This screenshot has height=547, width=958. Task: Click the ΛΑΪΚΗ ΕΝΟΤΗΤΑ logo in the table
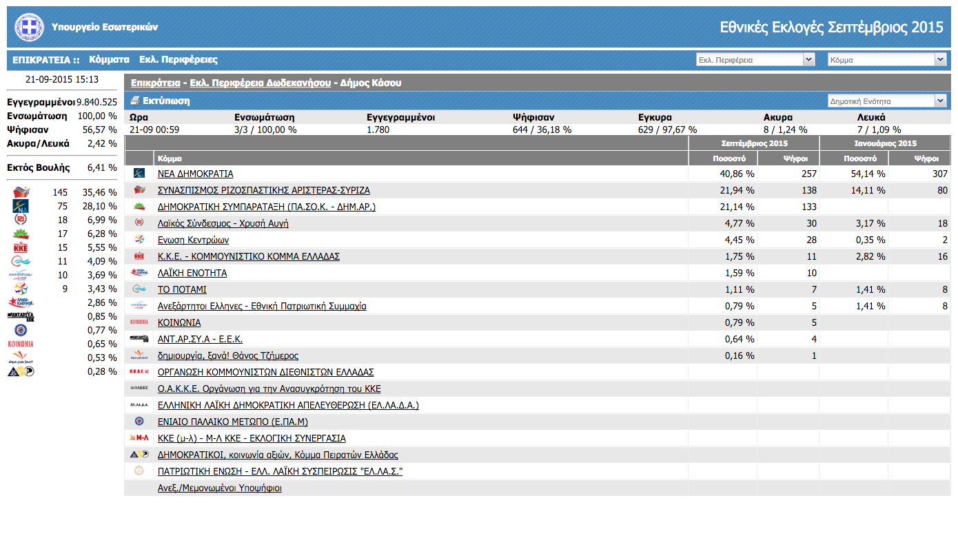[139, 273]
